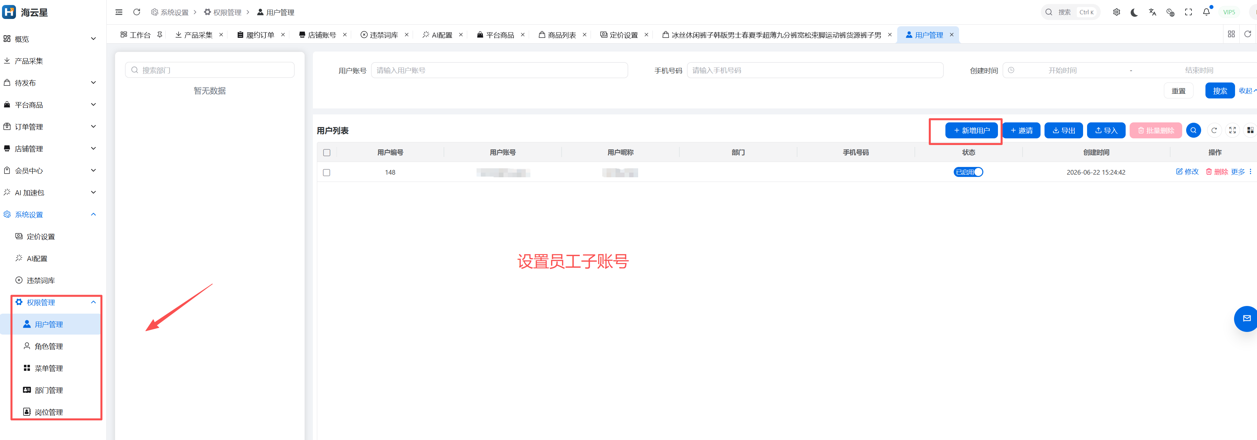
Task: Open the column settings icon in the user list toolbar
Action: 1250,130
